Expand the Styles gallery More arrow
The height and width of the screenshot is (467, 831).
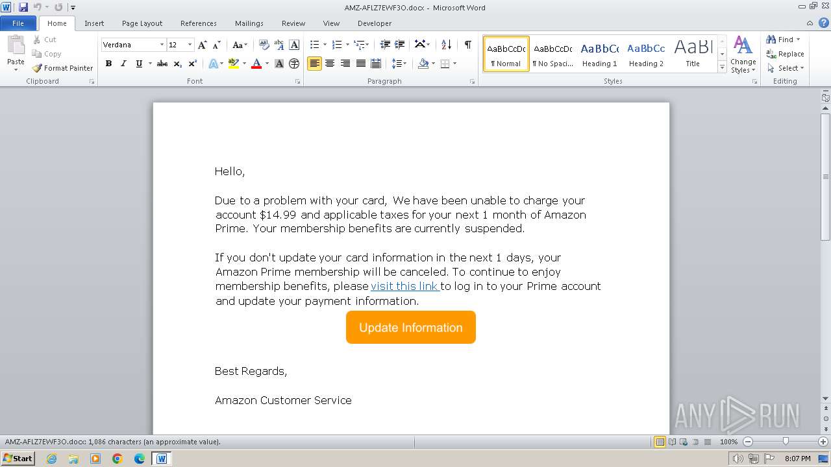(722, 67)
